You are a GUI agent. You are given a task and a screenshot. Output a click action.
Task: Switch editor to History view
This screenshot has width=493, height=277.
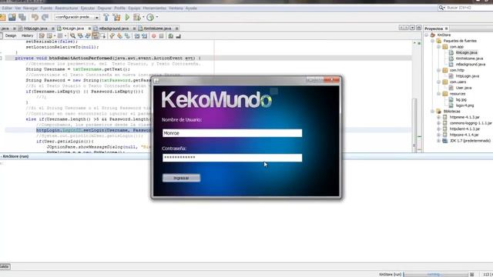(x=28, y=36)
